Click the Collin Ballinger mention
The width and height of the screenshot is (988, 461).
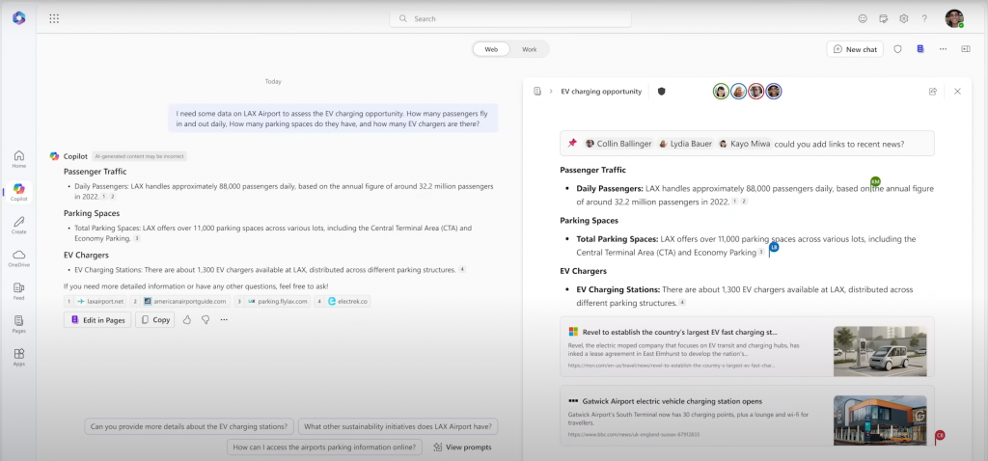coord(618,144)
